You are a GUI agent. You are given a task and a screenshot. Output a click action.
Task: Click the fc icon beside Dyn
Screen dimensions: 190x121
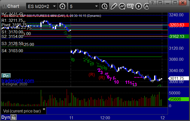coord(14,117)
